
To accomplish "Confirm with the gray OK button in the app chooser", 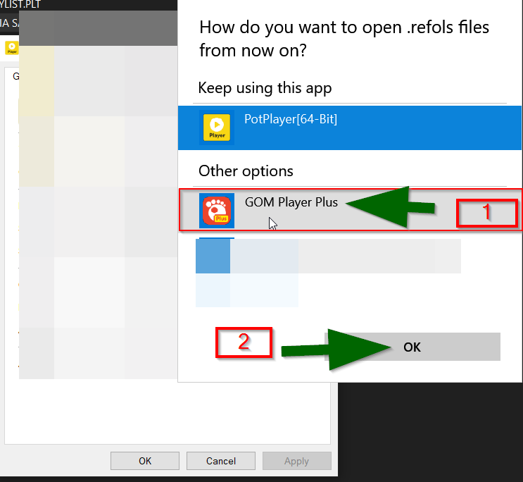I will click(412, 347).
